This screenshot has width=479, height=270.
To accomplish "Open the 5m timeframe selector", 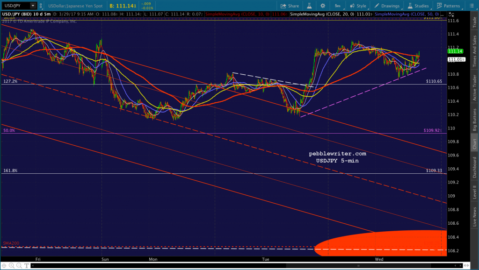I will [x=338, y=6].
